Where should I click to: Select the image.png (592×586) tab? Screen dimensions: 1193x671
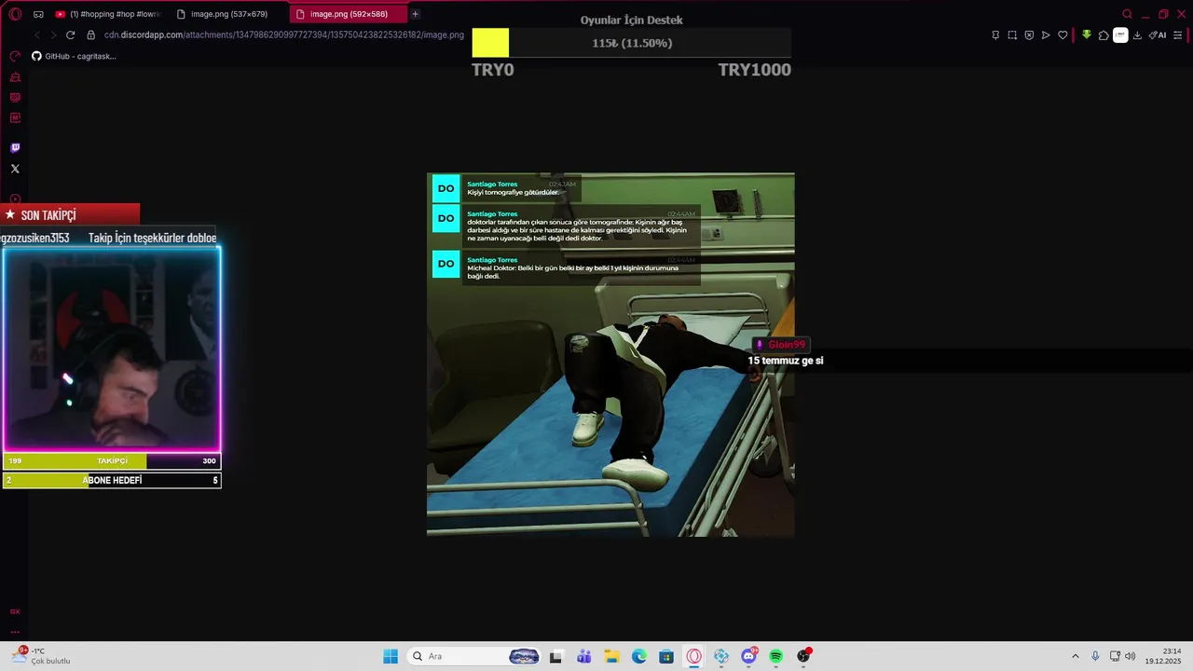point(349,14)
